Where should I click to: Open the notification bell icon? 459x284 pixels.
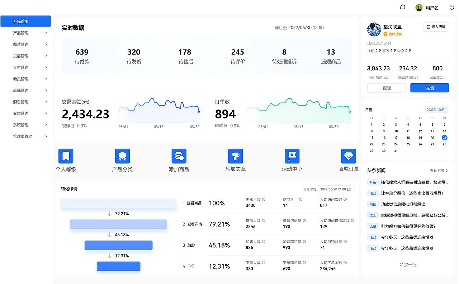pos(402,7)
